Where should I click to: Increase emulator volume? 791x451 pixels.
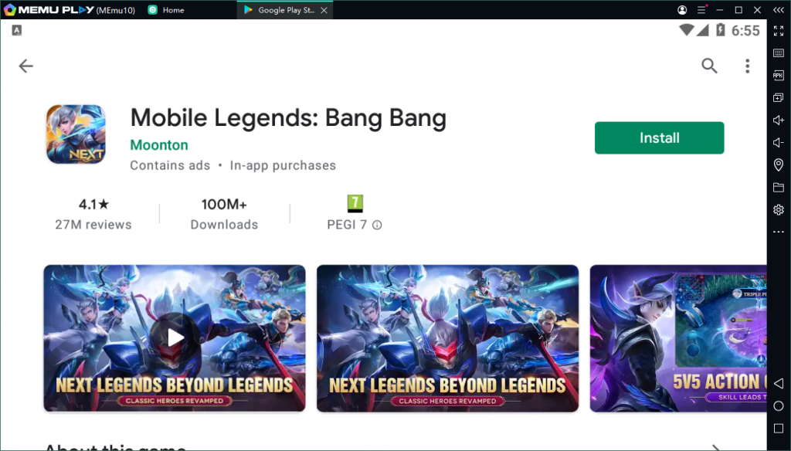tap(779, 120)
